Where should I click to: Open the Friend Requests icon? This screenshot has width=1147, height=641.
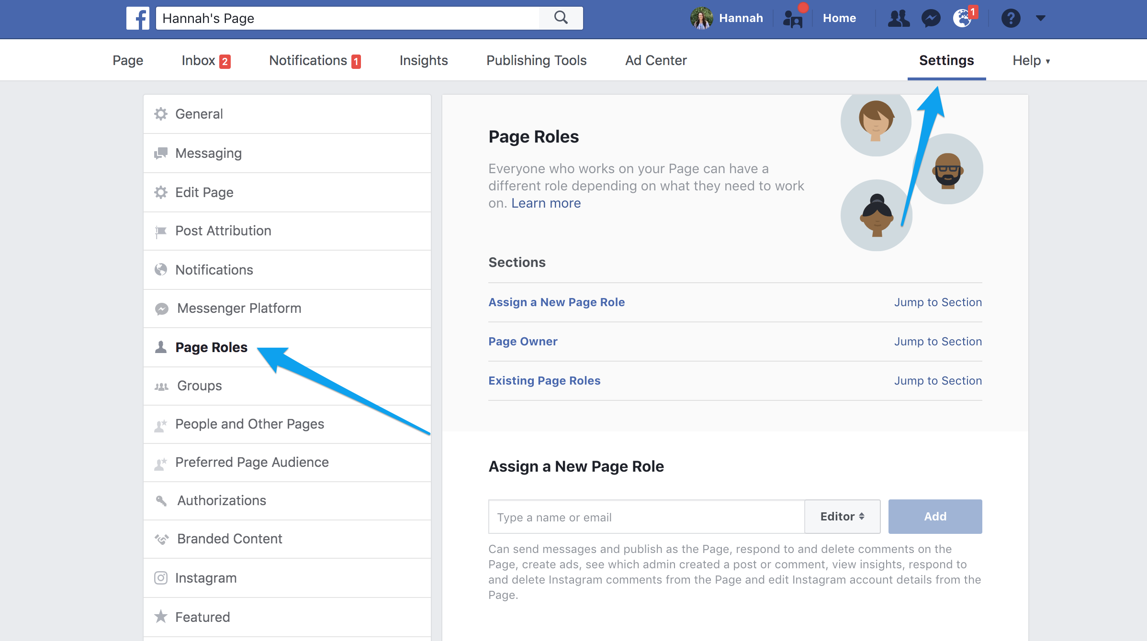click(x=899, y=18)
